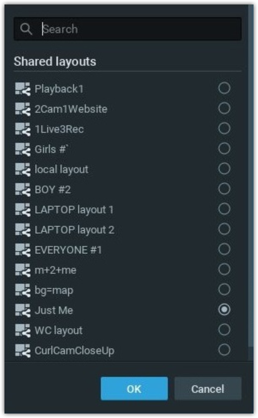Select the Playback1 radio button
258x418 pixels.
point(224,88)
